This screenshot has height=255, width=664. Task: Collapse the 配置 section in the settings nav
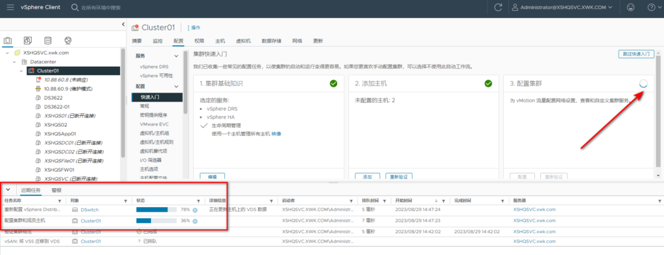pyautogui.click(x=176, y=86)
